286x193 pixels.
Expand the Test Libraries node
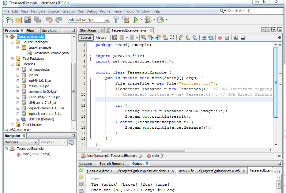tap(12, 125)
